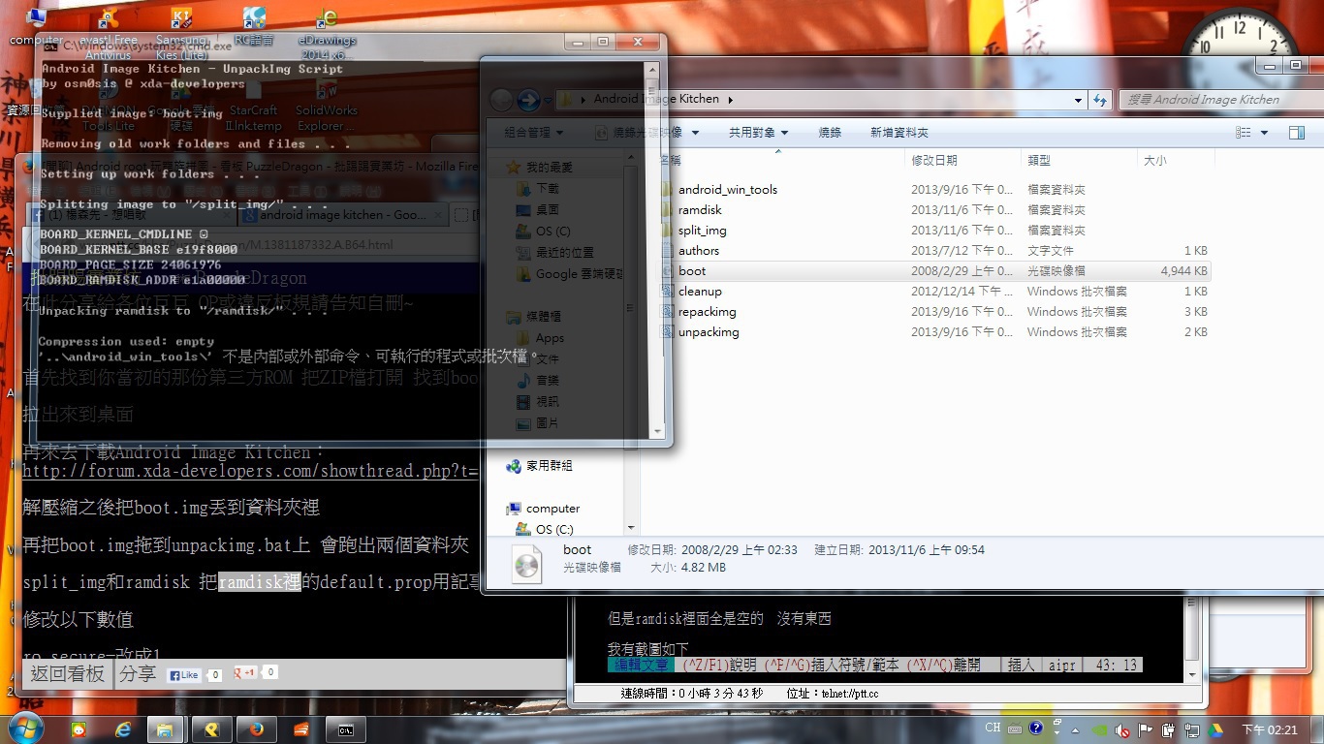The height and width of the screenshot is (744, 1324).
Task: Switch to cmd.exe via taskbar icon
Action: coord(345,729)
